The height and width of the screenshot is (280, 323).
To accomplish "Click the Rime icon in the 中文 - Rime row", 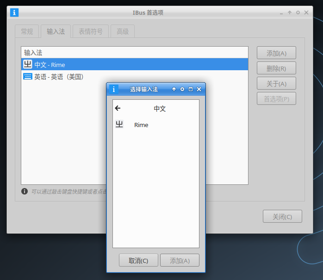I will pos(27,64).
